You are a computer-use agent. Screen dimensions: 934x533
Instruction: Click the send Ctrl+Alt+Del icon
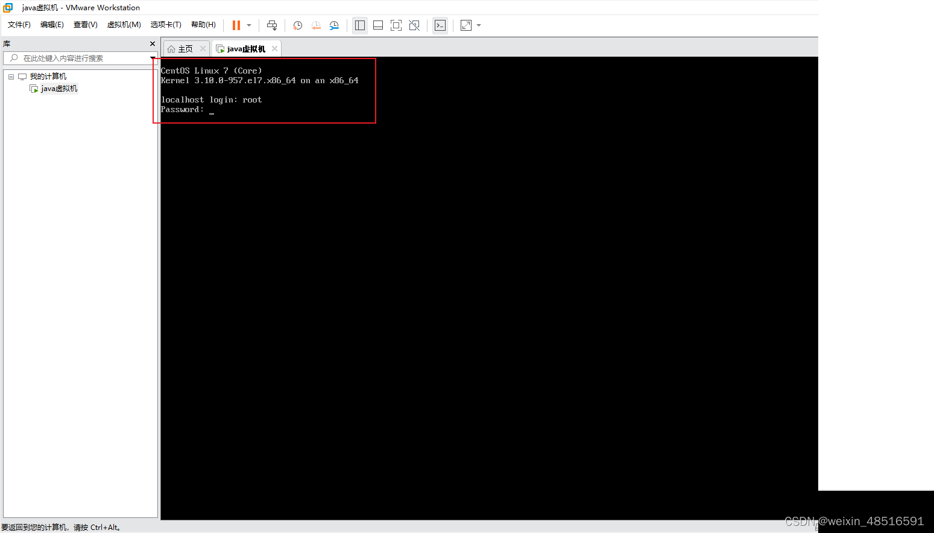[272, 25]
